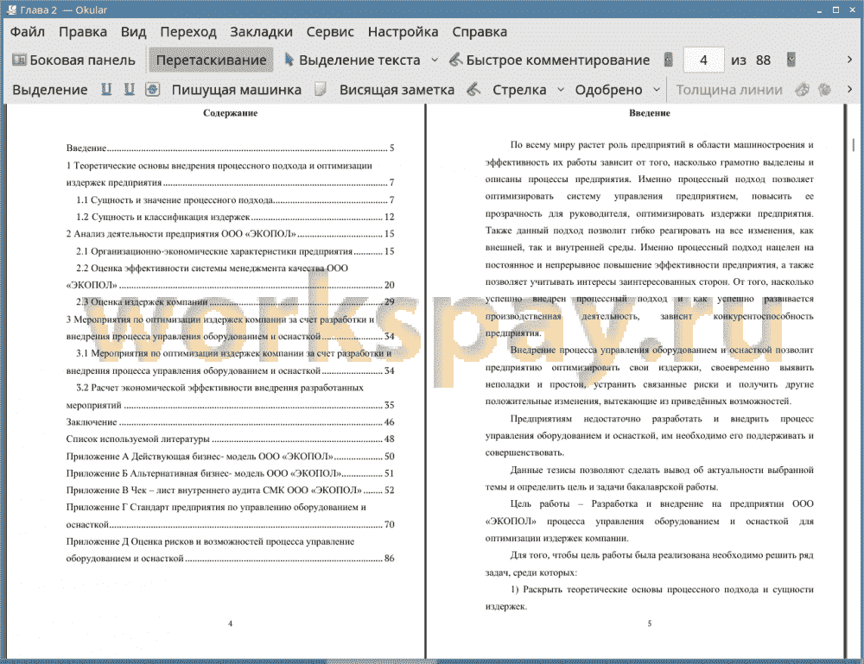This screenshot has width=864, height=664.
Task: Choose the first underline annotation icon
Action: pos(105,89)
